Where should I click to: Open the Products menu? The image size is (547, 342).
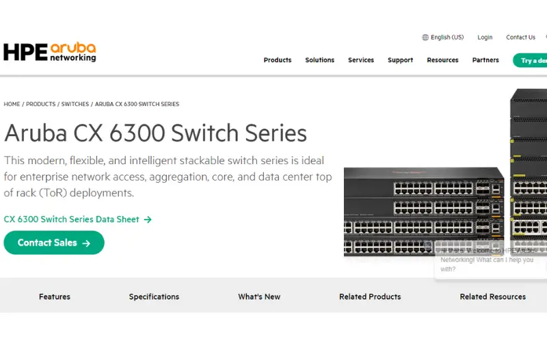click(x=278, y=60)
